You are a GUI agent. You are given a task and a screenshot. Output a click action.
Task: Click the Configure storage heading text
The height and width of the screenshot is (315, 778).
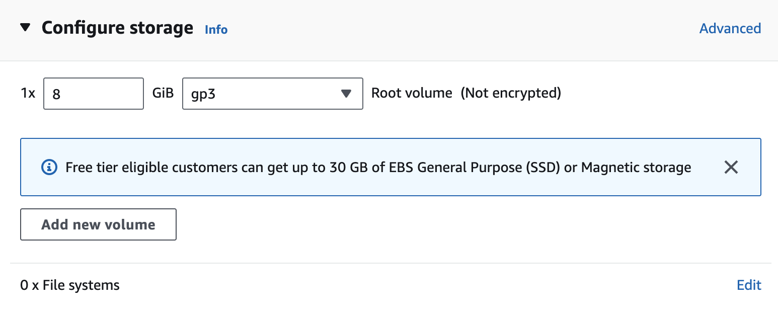point(117,28)
